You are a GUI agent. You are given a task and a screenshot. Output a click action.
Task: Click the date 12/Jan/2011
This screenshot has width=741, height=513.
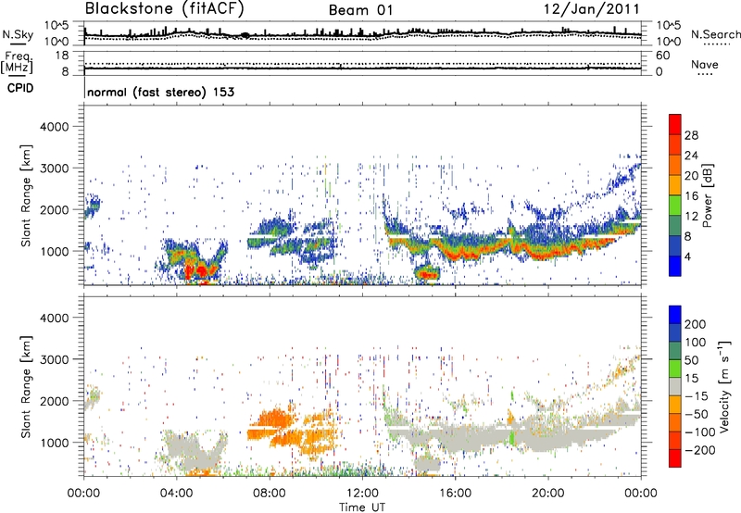[592, 9]
